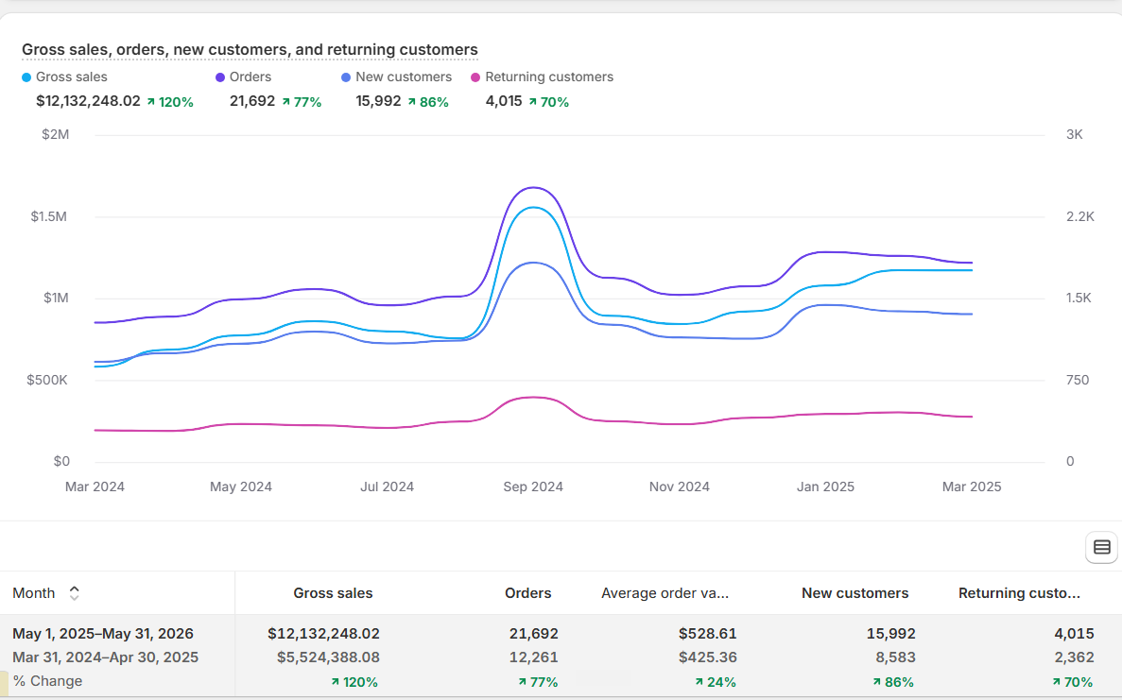This screenshot has height=700, width=1122.
Task: Click the May 1, 2025–May 31, 2026 row
Action: [561, 634]
